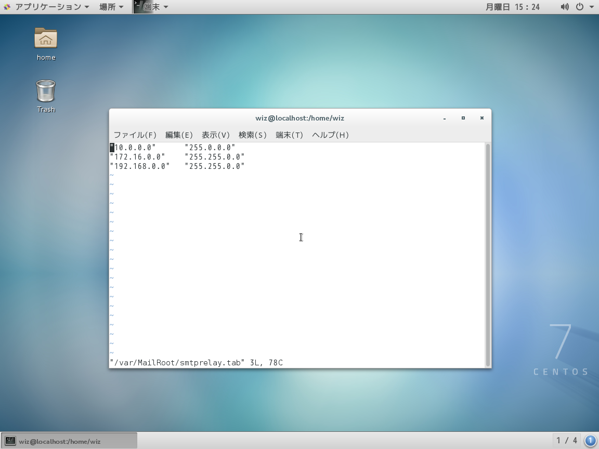This screenshot has width=599, height=449.
Task: Click the terminal vertical scrollbar
Action: click(x=488, y=255)
